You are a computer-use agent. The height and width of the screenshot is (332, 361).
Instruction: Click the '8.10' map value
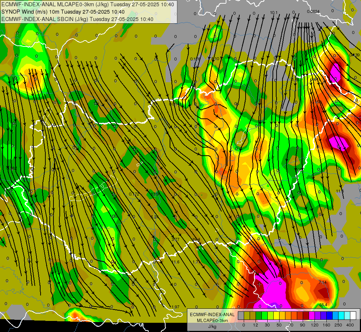tap(215, 59)
